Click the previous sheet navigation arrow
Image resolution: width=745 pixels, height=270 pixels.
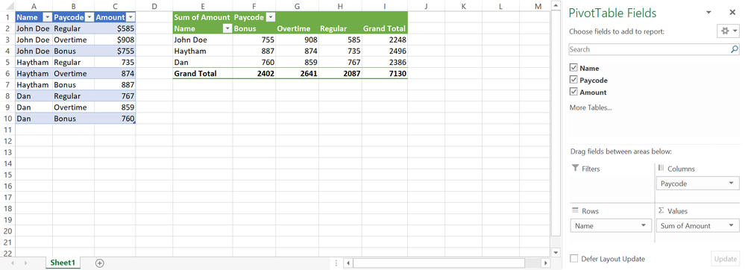13,263
